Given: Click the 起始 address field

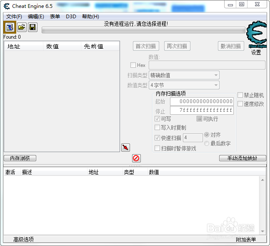Looking at the screenshot, I should coord(202,101).
